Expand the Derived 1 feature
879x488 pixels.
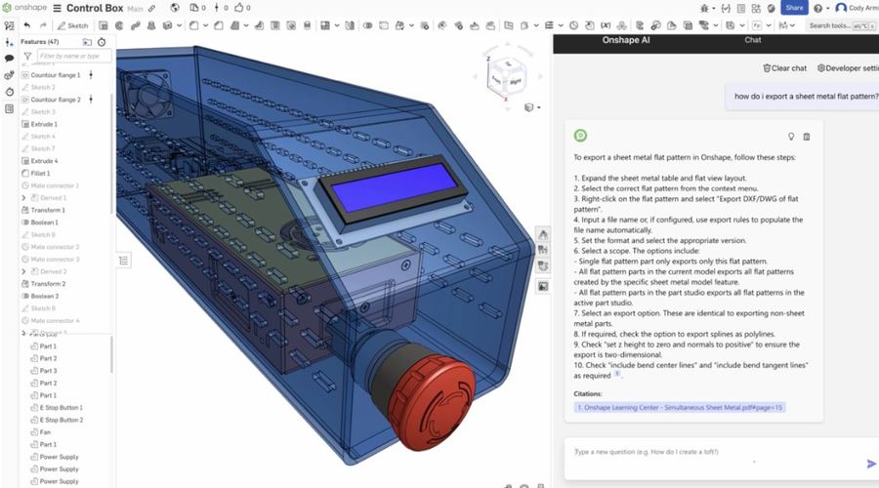tap(23, 198)
